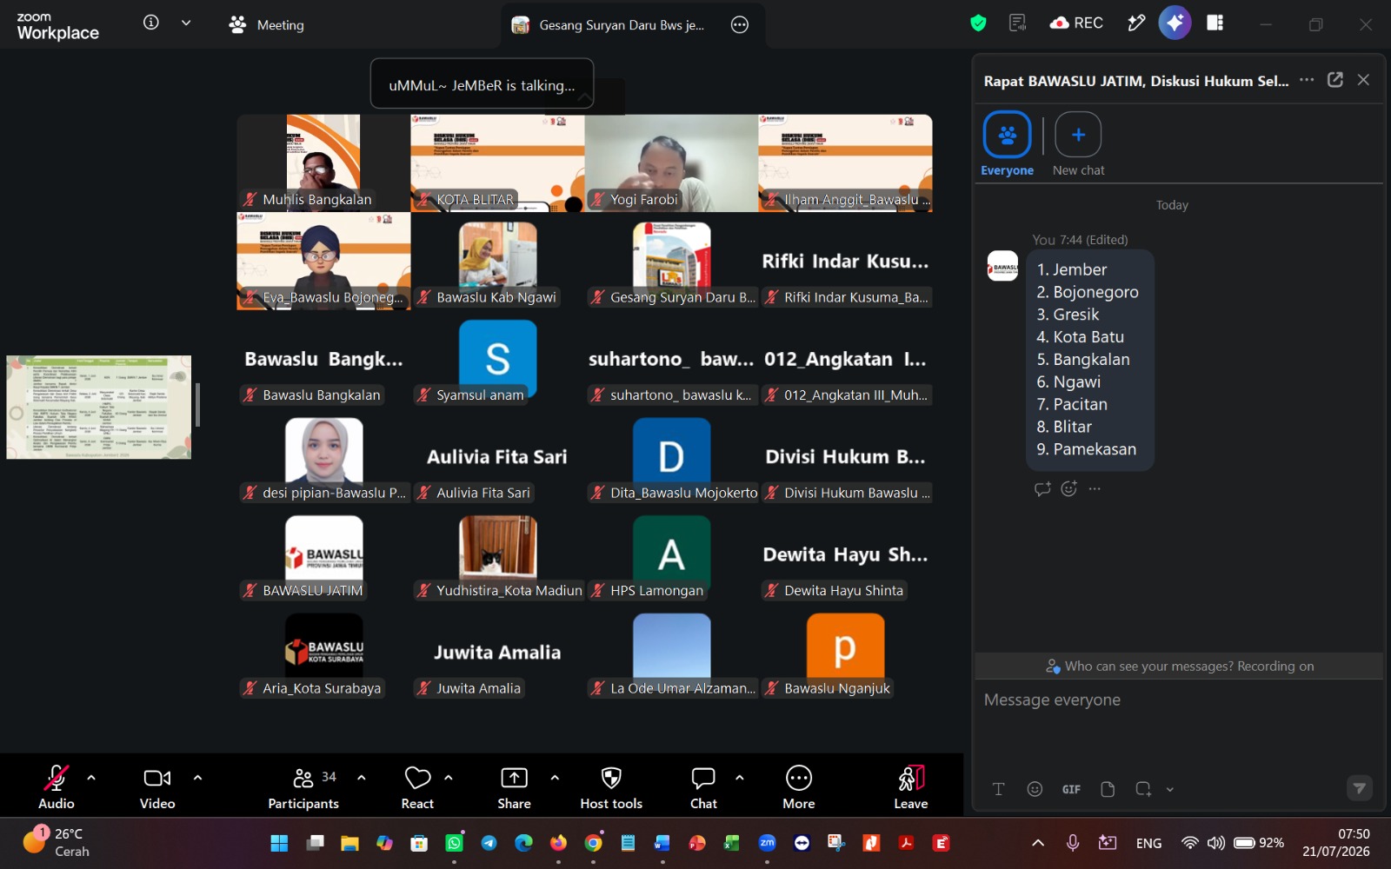Expand audio options arrow next to Audio
This screenshot has width=1391, height=869.
(91, 778)
